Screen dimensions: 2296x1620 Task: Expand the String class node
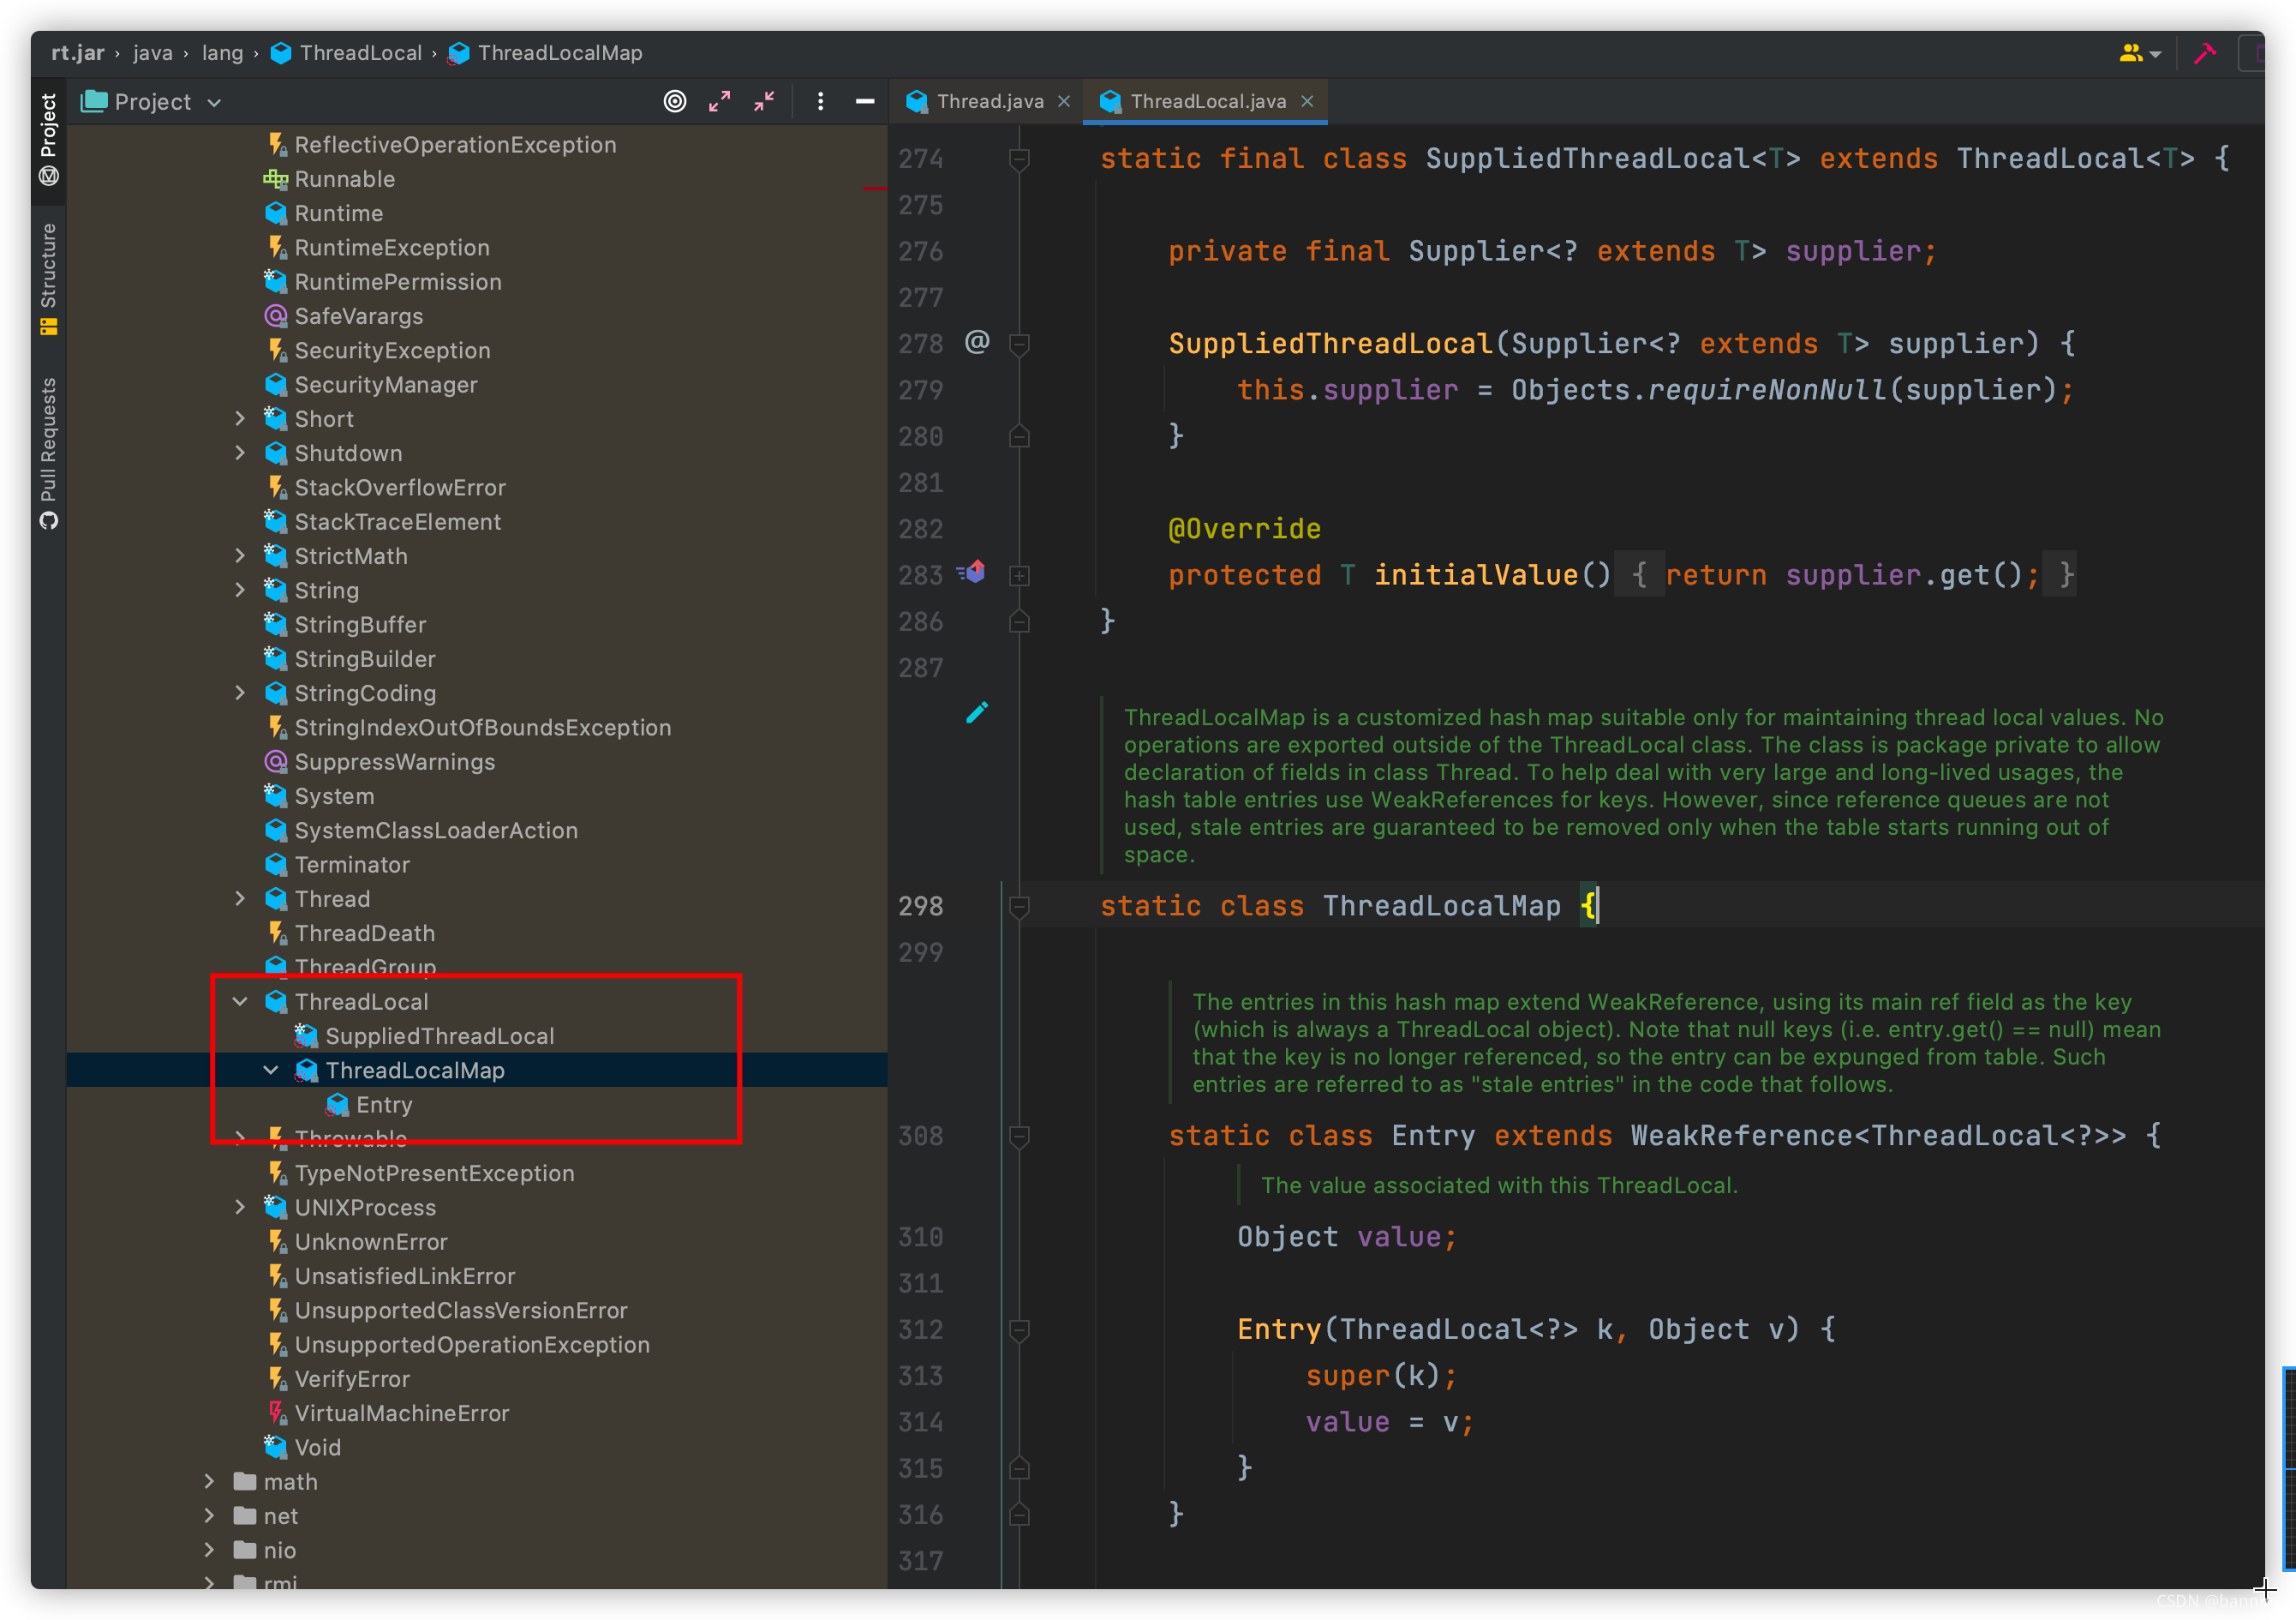(240, 590)
